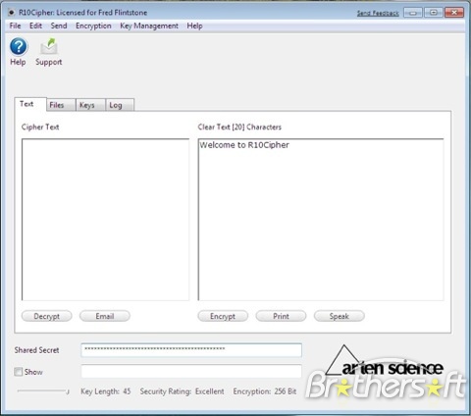
Task: Open the Help menu in menu bar
Action: pos(194,26)
